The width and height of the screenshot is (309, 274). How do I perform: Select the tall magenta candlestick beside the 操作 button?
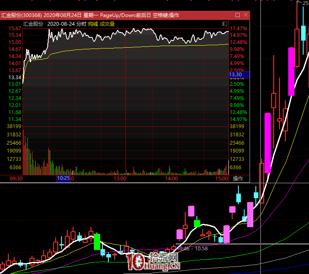point(267,143)
